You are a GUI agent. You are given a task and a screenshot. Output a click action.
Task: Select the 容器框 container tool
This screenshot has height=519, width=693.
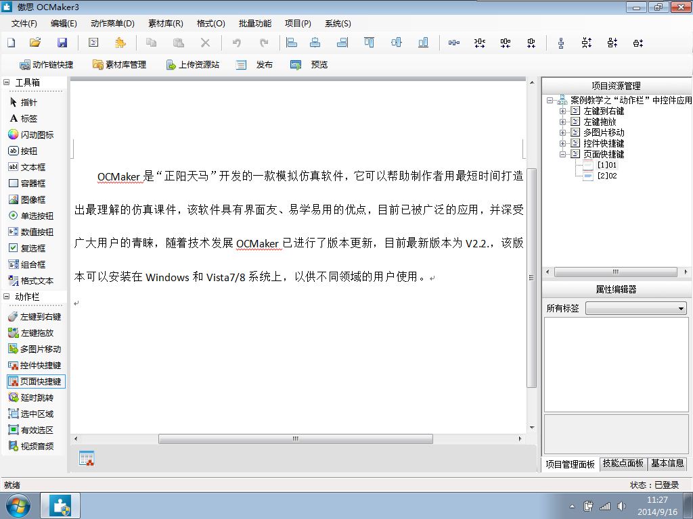(27, 184)
